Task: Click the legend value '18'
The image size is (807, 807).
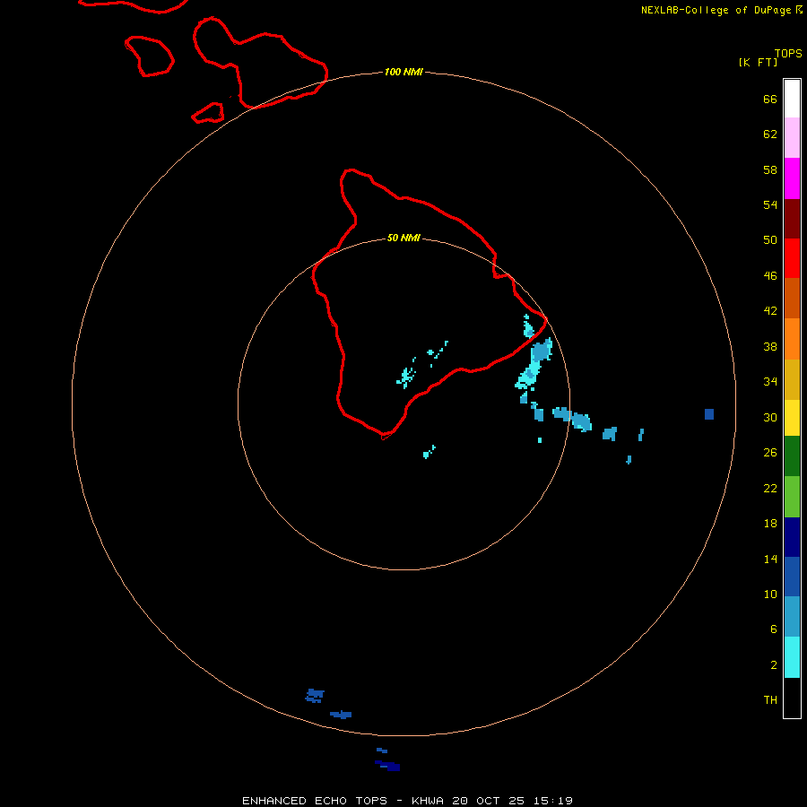Action: tap(770, 524)
